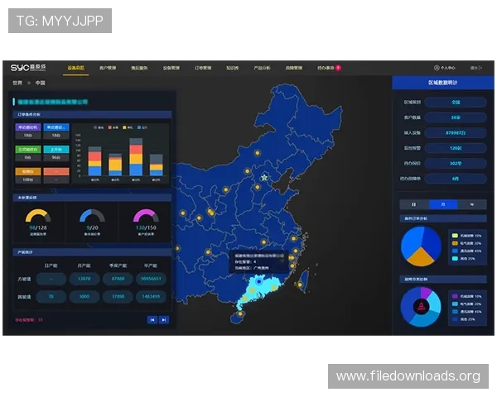This screenshot has height=397, width=497.
Task: Click the 90956651 capacity cell
Action: [151, 279]
